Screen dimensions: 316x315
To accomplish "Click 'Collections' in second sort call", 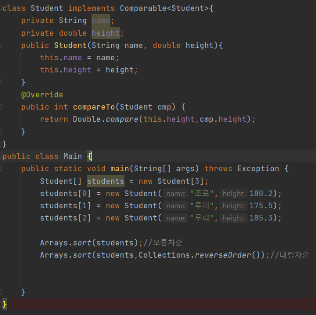I will [x=164, y=255].
